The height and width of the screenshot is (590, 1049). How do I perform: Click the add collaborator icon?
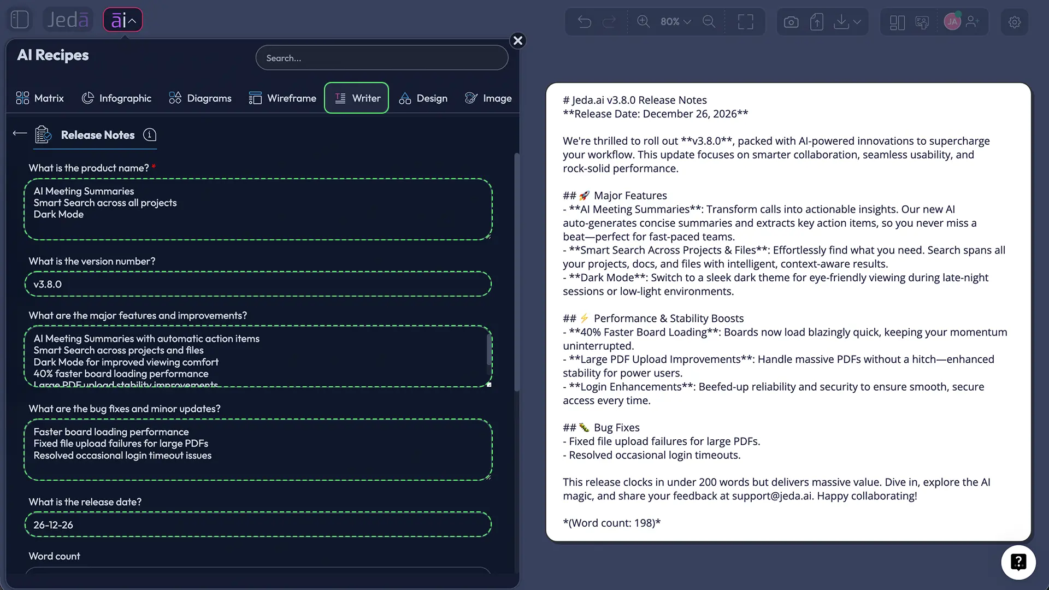click(x=973, y=22)
